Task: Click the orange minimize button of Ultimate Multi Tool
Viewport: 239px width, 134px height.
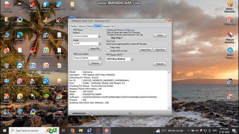Action: point(167,21)
